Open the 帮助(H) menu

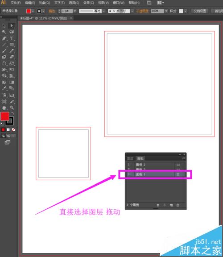coord(134,3)
